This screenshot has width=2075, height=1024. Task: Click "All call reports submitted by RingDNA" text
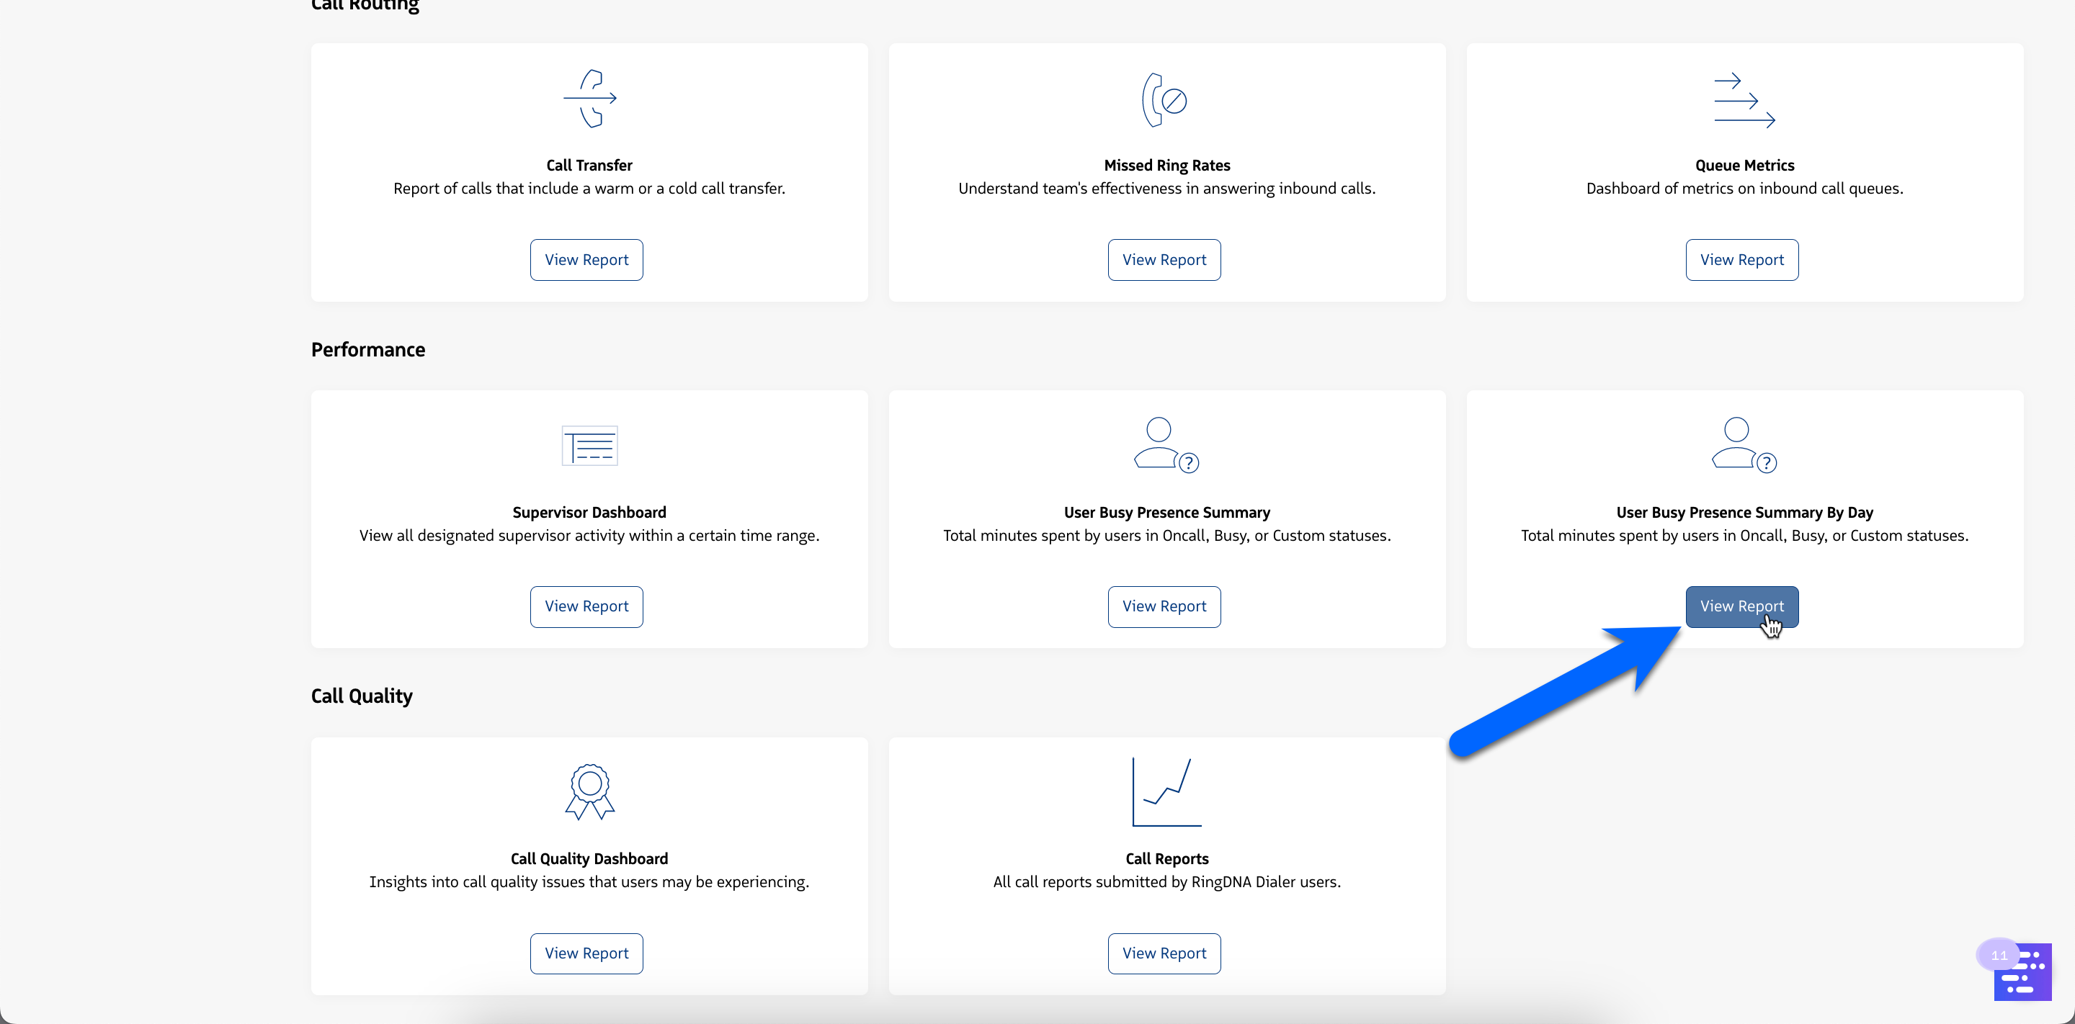[1166, 881]
